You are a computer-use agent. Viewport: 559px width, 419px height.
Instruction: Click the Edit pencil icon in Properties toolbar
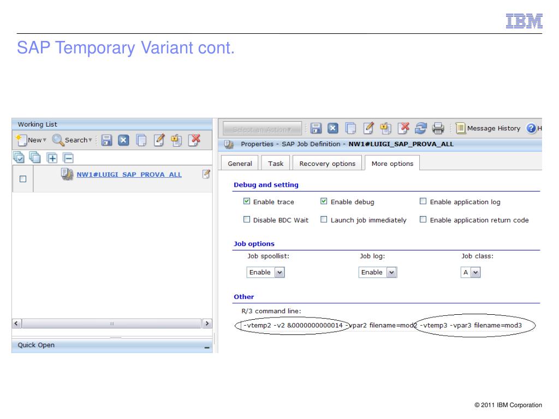point(368,128)
